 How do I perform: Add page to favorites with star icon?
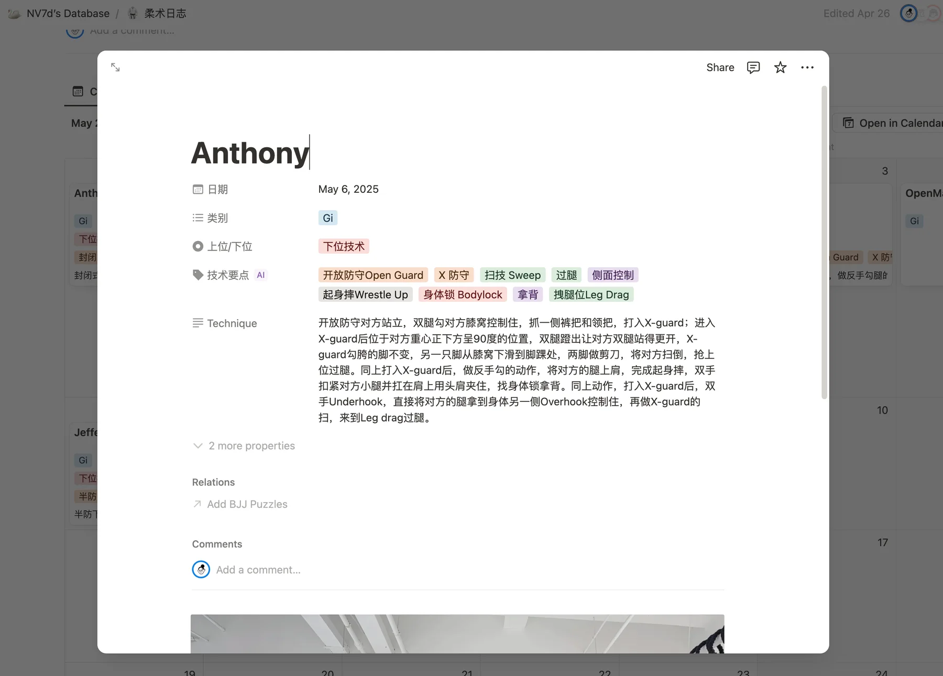[780, 68]
